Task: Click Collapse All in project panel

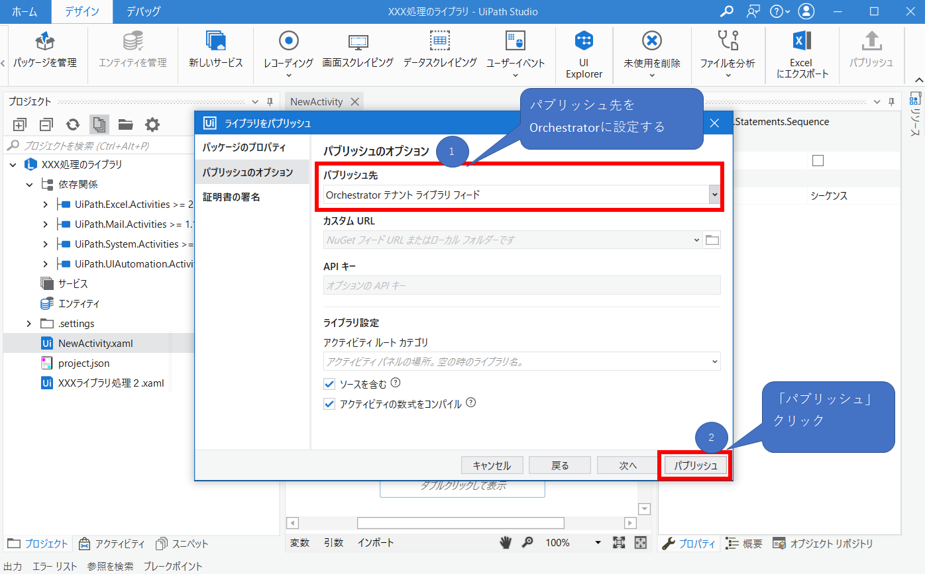Action: click(x=46, y=124)
